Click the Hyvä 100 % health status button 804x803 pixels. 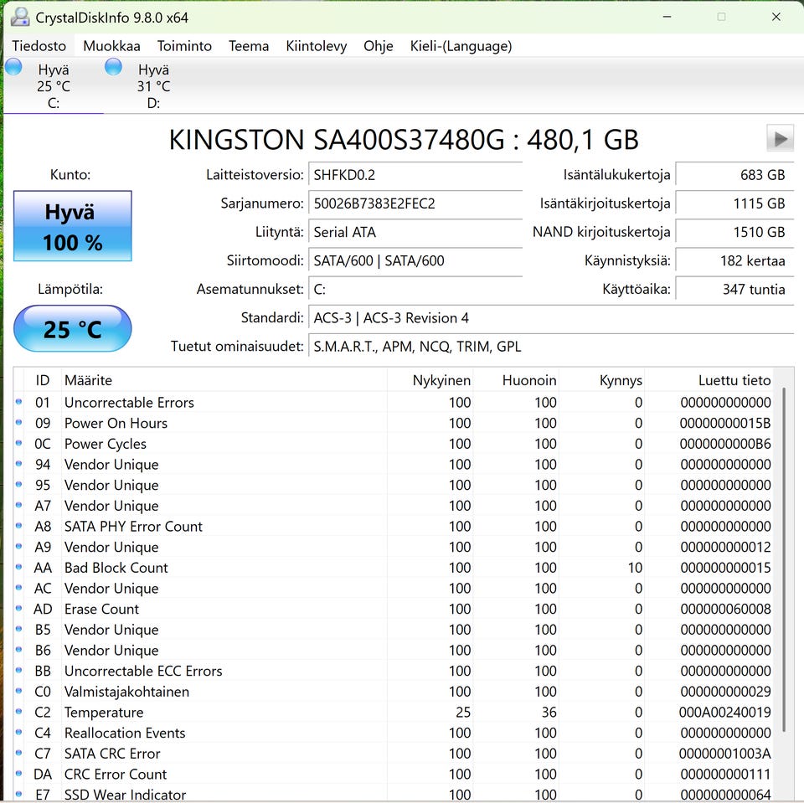73,226
